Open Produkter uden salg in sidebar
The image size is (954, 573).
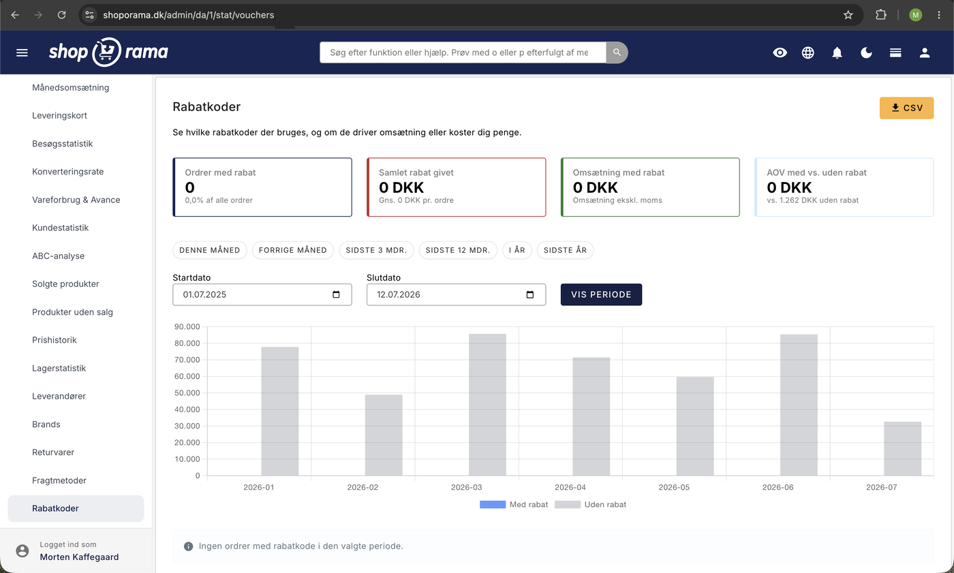pos(73,312)
